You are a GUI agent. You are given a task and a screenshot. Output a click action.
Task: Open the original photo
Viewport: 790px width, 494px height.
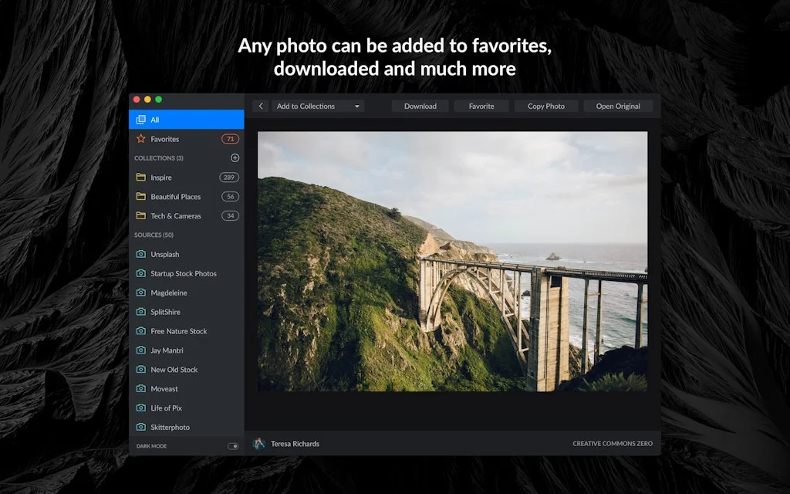(618, 106)
